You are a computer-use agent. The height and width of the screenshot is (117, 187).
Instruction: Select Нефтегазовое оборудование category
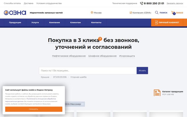[x=69, y=56]
